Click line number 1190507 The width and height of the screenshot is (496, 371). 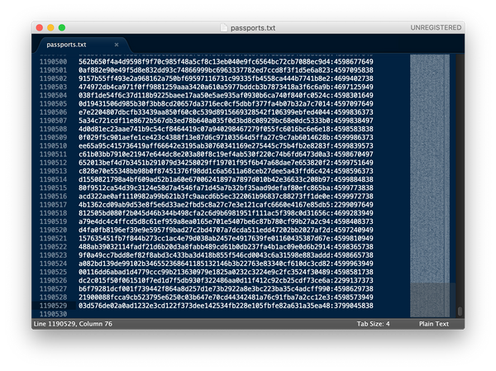pos(53,121)
